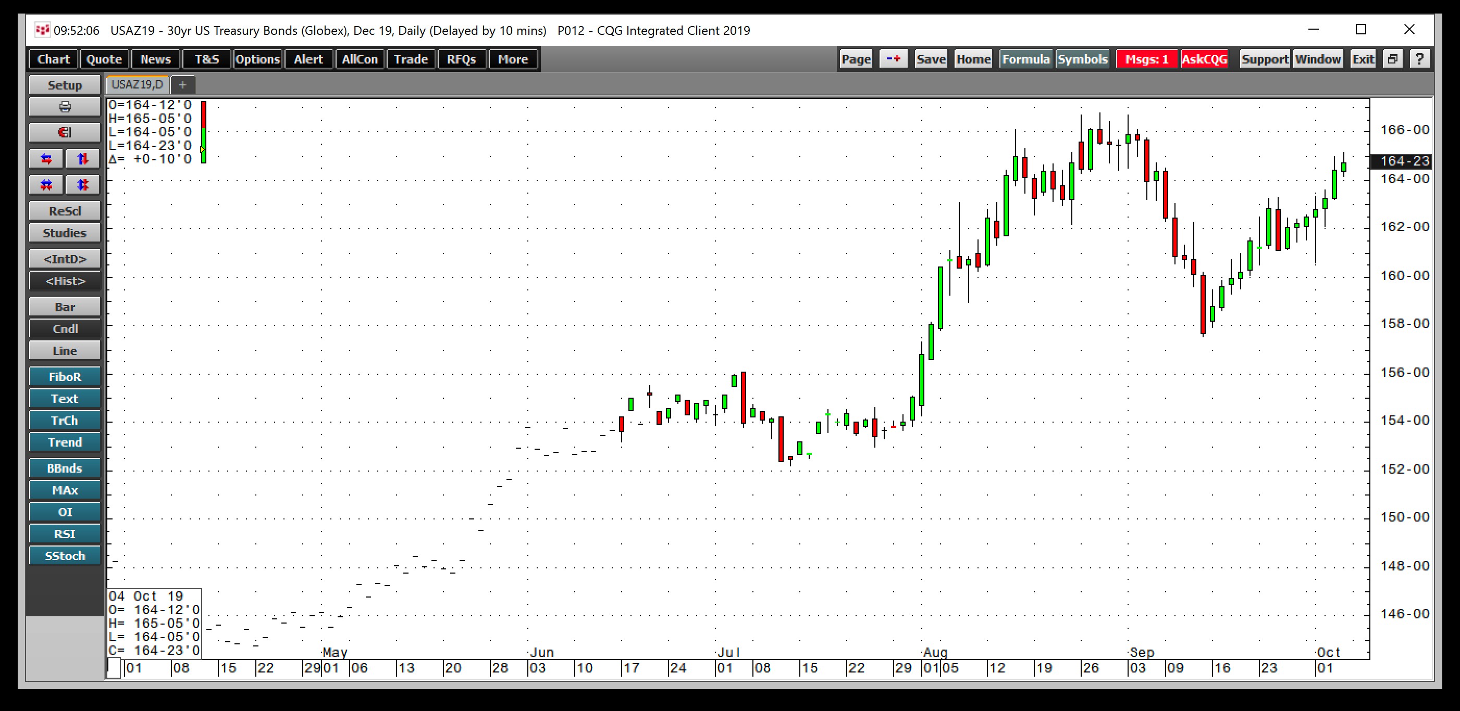Open the Quote menu

pyautogui.click(x=104, y=59)
